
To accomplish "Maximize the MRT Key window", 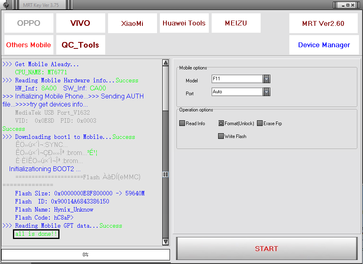I will (x=348, y=5).
